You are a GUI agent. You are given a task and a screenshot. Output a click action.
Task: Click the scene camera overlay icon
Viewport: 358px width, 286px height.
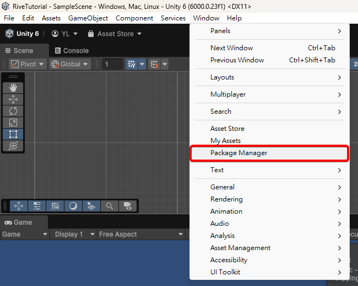click(127, 206)
